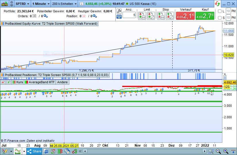
Task: Click the yellow 10.620 cursor price label
Action: (x=229, y=55)
